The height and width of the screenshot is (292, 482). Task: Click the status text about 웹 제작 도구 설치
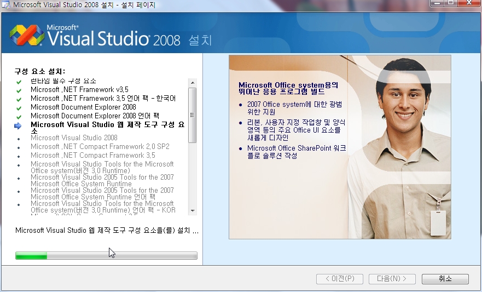[x=107, y=231]
